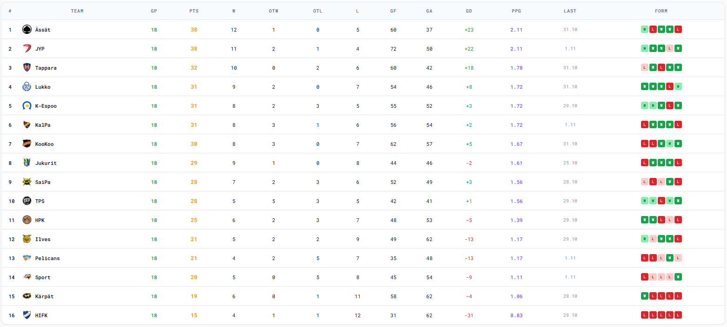The width and height of the screenshot is (727, 327).
Task: Click the Tappara team logo
Action: (x=26, y=67)
